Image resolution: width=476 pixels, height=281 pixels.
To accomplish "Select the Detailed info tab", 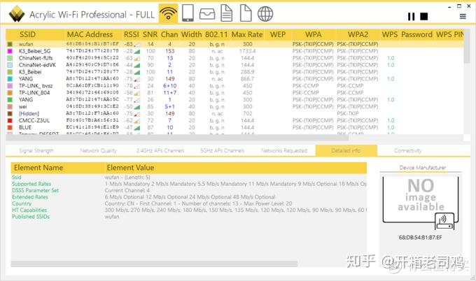I will (346, 151).
